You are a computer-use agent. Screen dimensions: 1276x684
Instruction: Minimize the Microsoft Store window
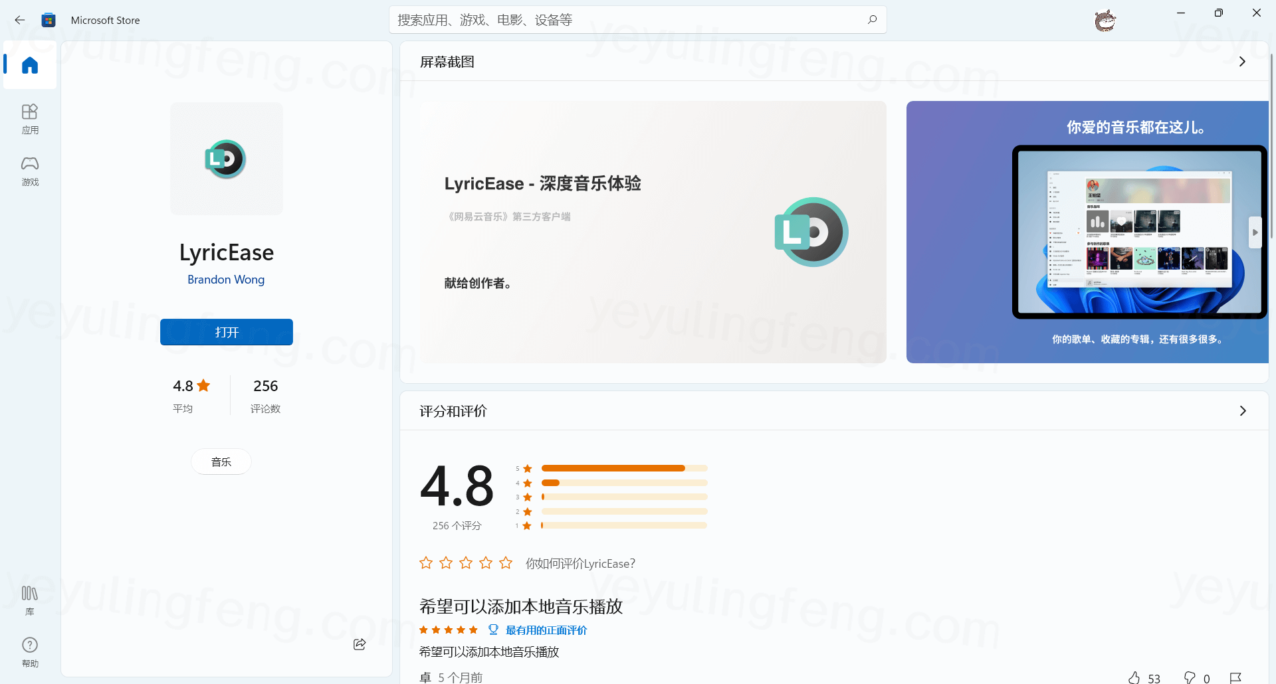click(x=1181, y=13)
